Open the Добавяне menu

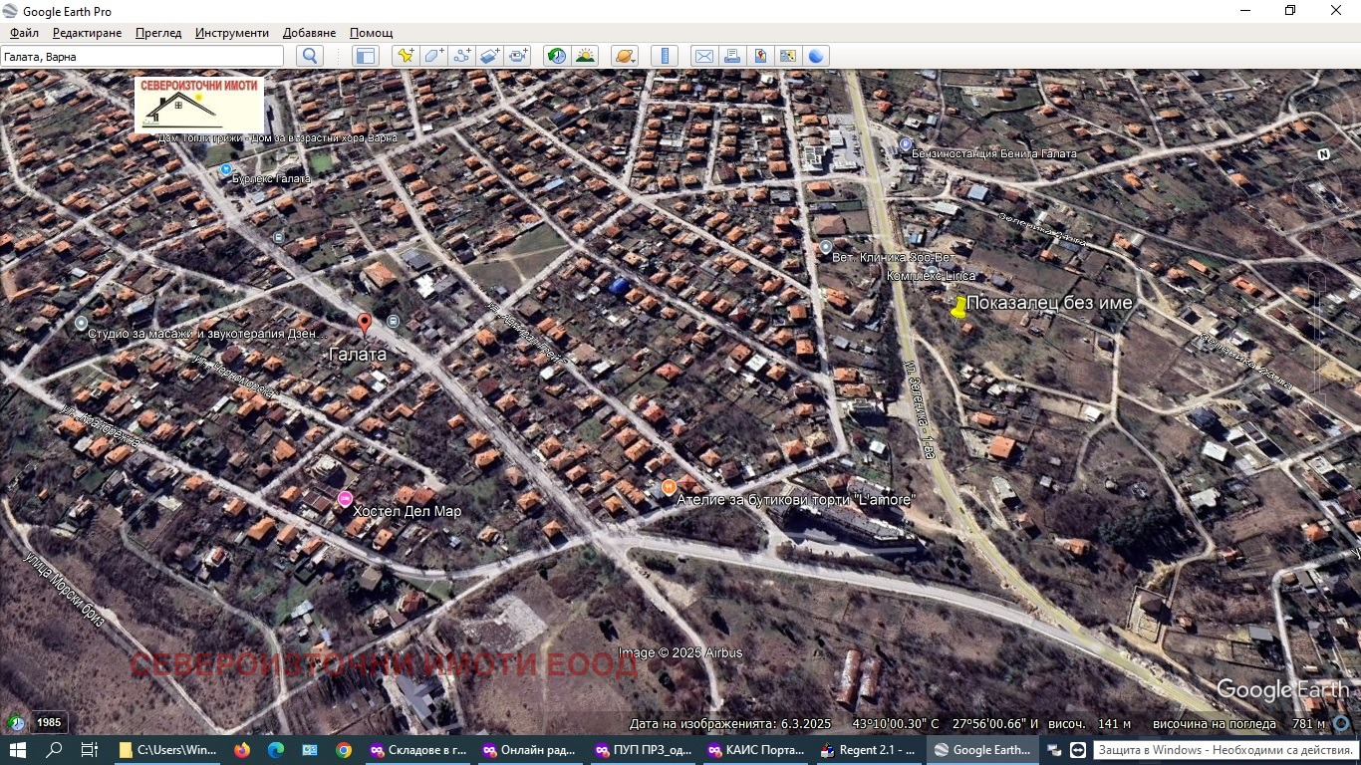pyautogui.click(x=309, y=33)
